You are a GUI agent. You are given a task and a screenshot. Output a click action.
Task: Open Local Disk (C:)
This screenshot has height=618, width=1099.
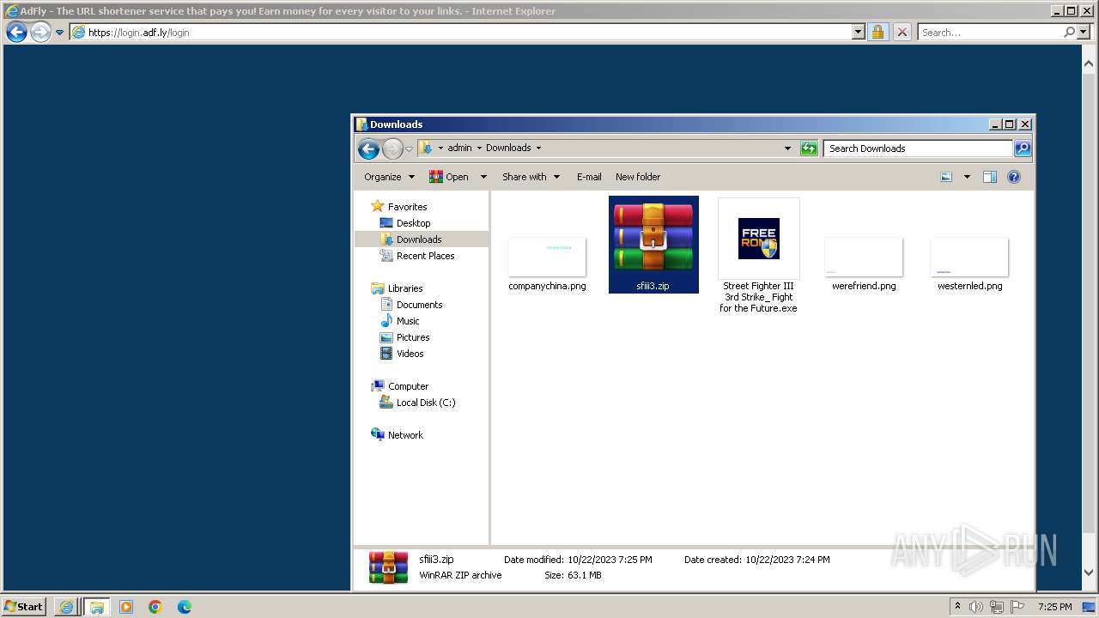pos(425,403)
